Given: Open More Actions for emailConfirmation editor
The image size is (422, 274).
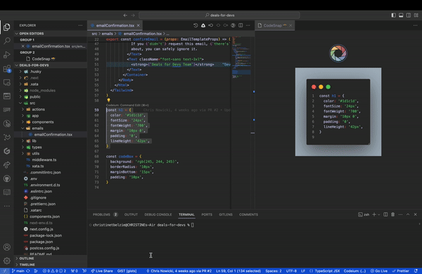Looking at the screenshot, I should click(x=248, y=25).
